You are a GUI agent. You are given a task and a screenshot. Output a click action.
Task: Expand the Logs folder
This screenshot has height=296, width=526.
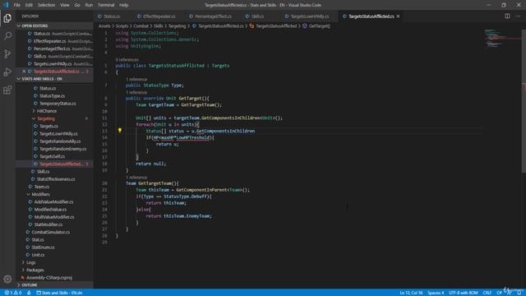31,262
